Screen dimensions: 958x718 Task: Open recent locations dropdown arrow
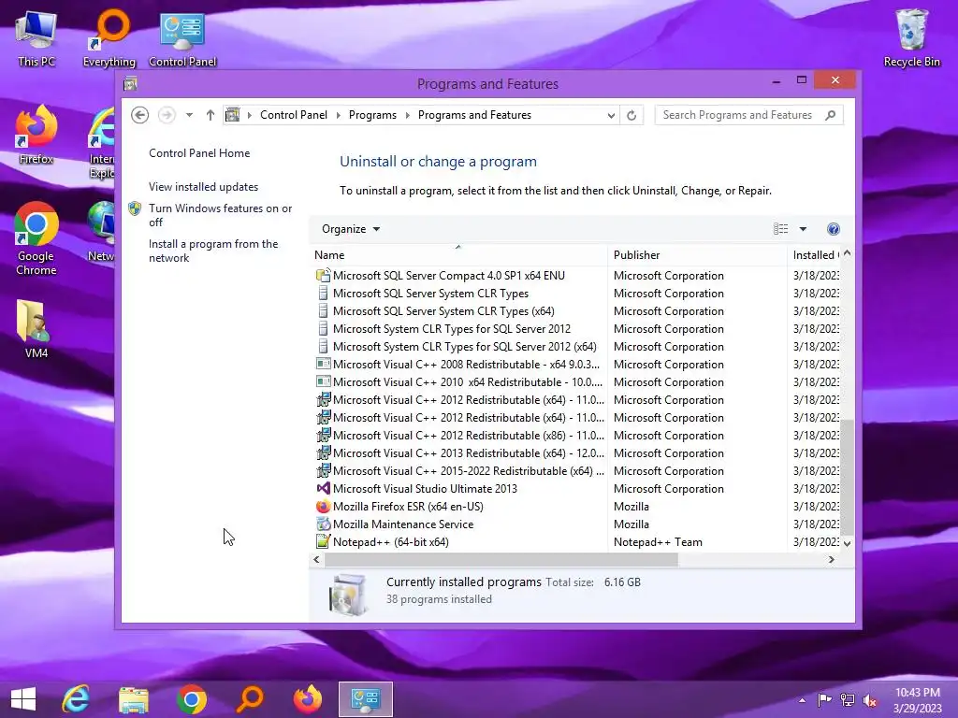click(x=189, y=115)
